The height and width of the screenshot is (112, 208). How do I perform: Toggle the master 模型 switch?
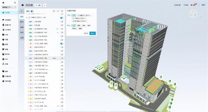32,11
